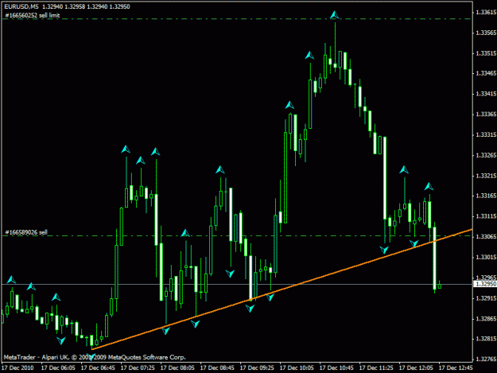Click the 17 Dec 12:45 time label

tap(456, 368)
